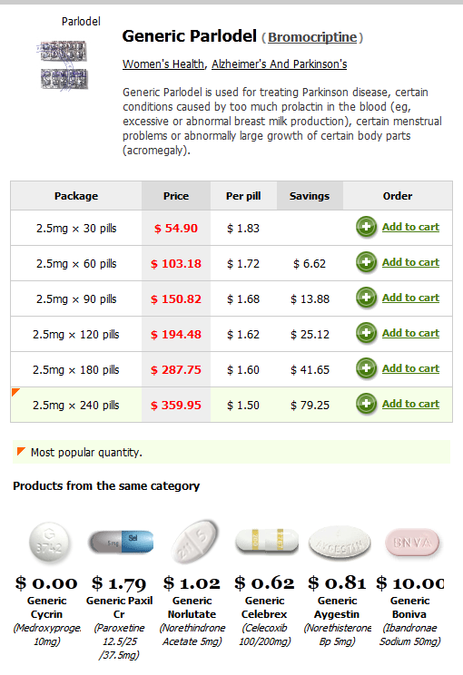Select the Generic Aygestin tablet image
The image size is (463, 675).
[340, 543]
